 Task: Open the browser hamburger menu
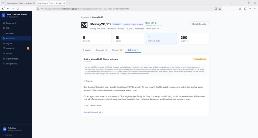(x=255, y=9)
